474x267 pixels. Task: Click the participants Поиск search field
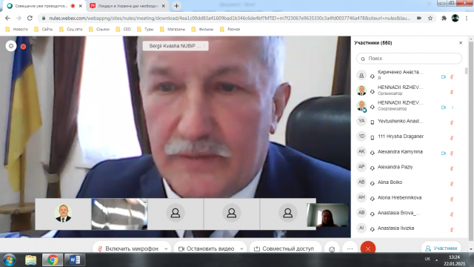coord(409,59)
